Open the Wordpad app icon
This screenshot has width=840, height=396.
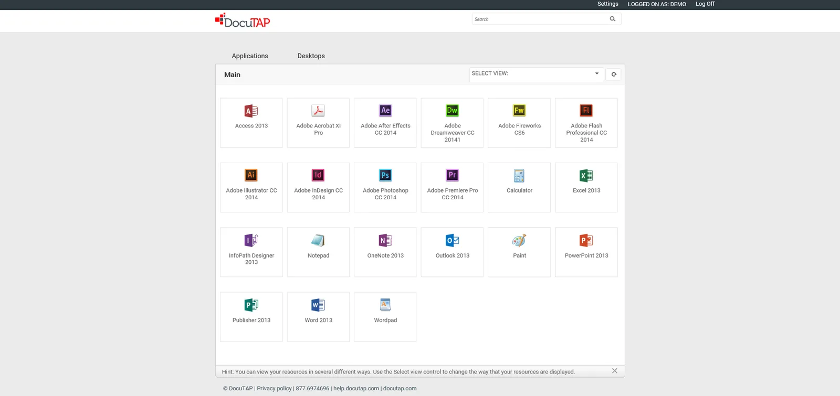pos(385,305)
